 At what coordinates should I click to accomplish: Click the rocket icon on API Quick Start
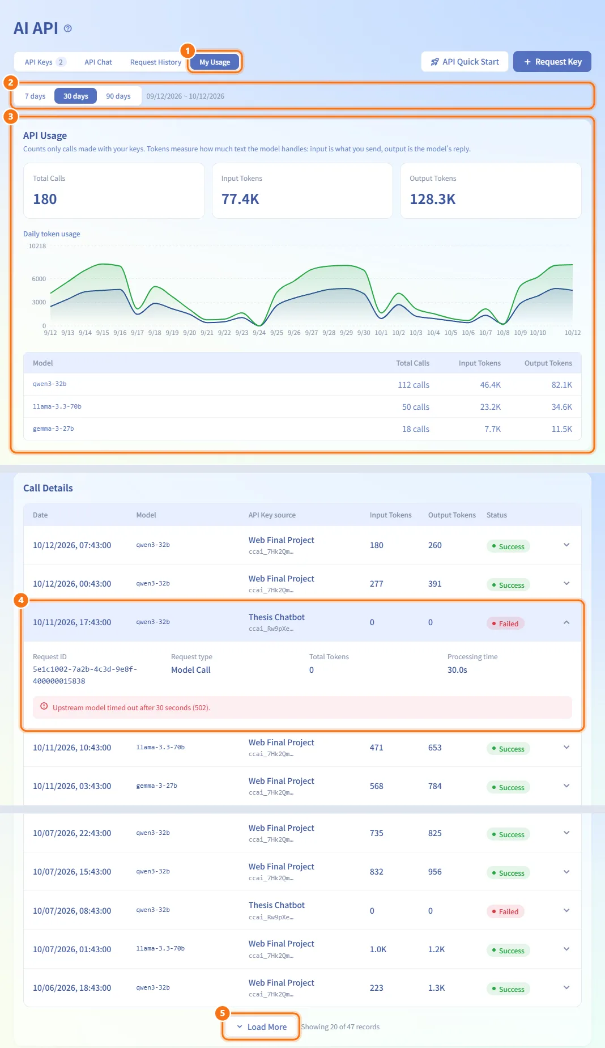[x=435, y=62]
